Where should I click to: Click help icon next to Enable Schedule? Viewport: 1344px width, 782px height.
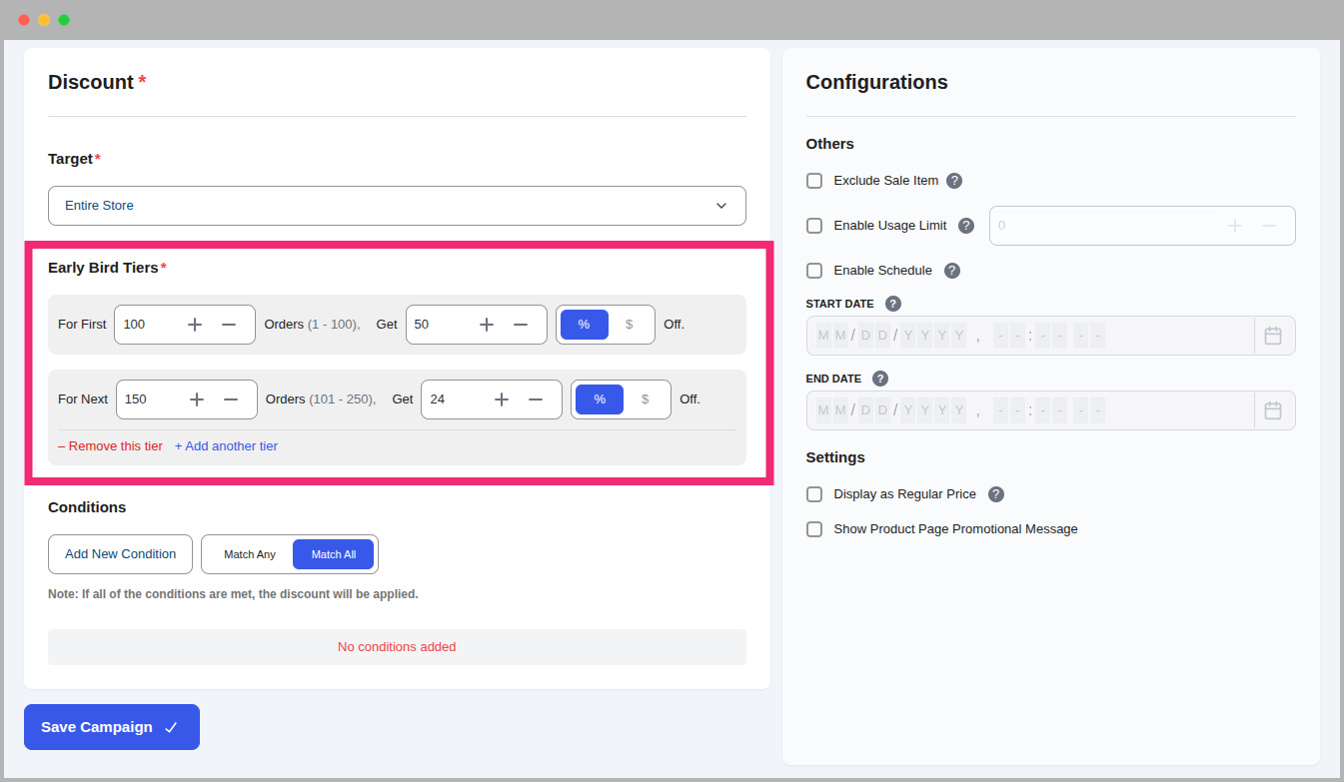click(952, 271)
